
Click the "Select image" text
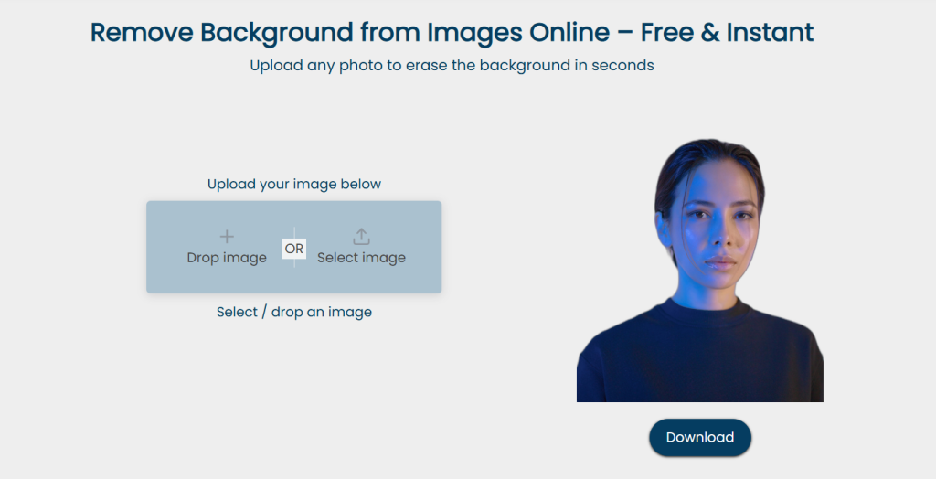coord(361,258)
